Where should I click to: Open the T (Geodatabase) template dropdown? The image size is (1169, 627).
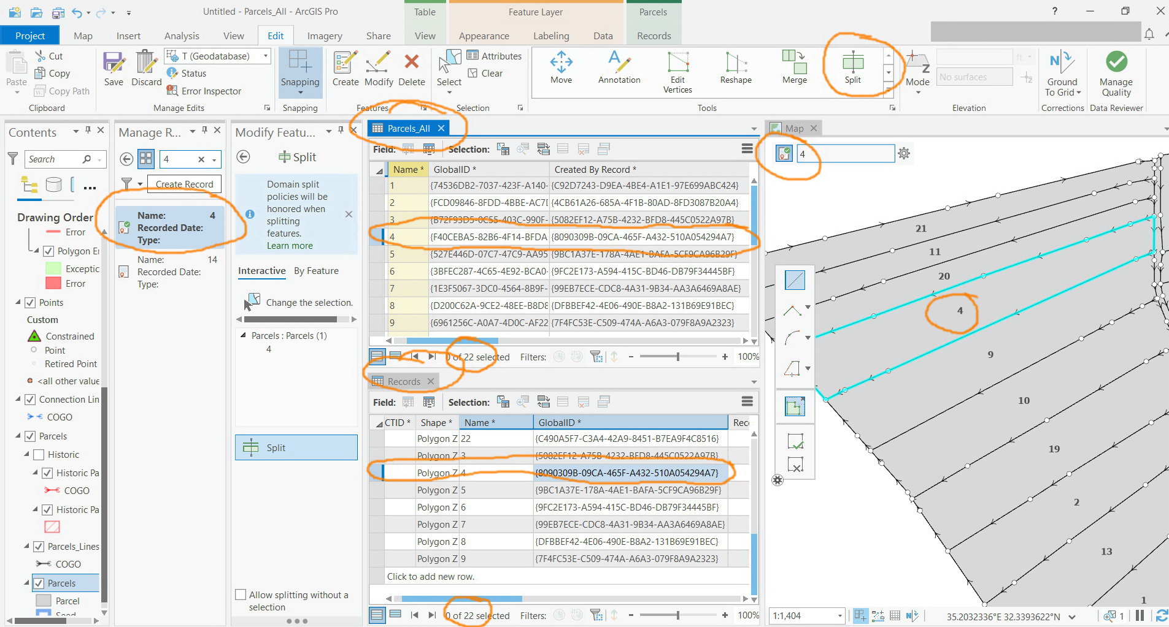point(266,56)
